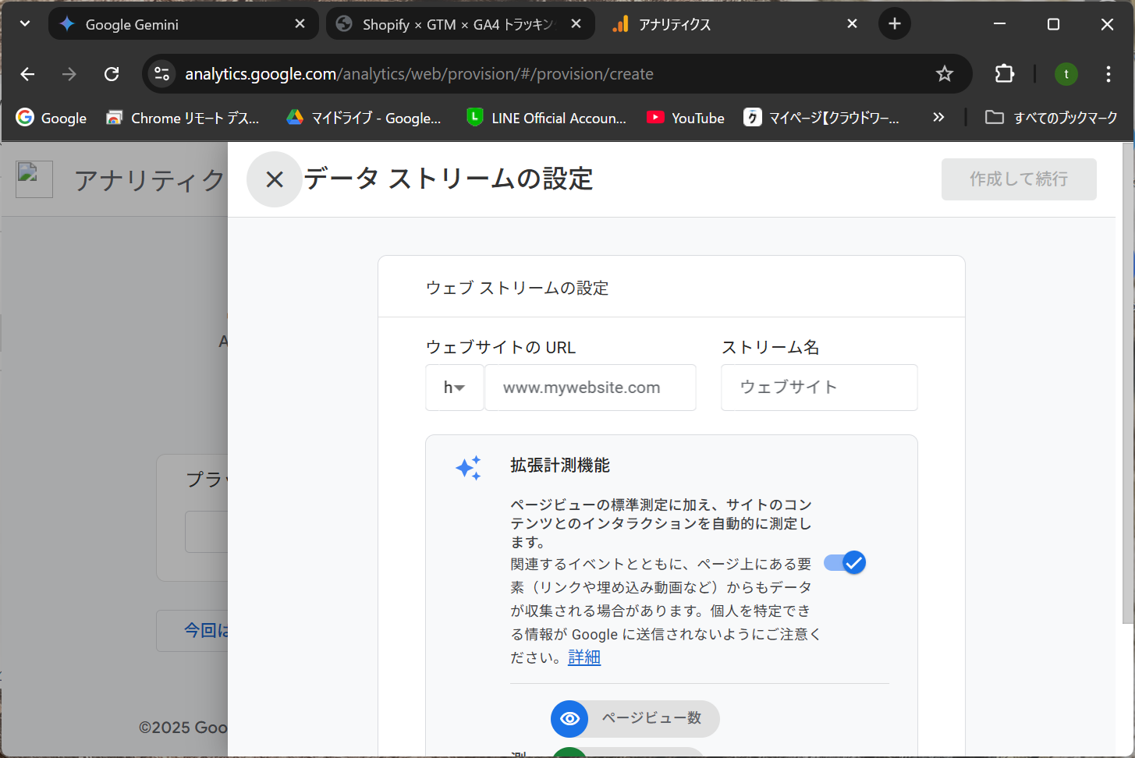Click the enhanced measurement sparkle icon
Screen dimensions: 1135x758
(469, 468)
